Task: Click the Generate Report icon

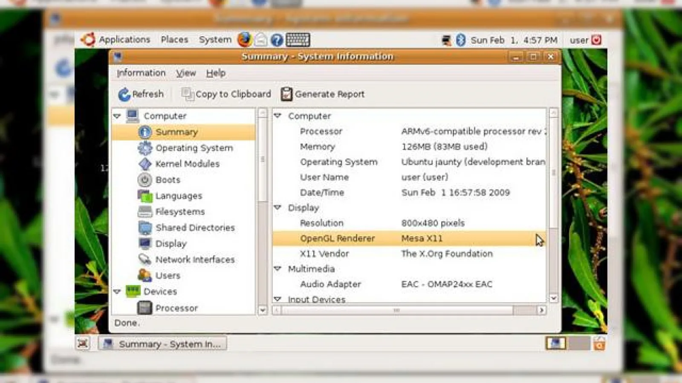Action: 286,94
